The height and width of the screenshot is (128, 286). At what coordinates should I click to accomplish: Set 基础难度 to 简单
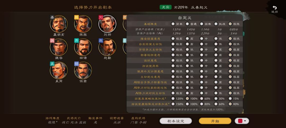(x=173, y=24)
